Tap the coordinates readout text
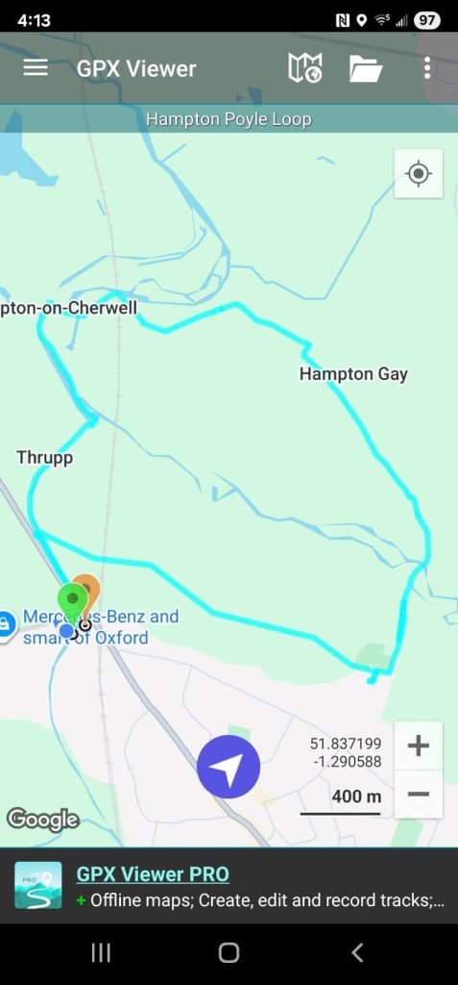The height and width of the screenshot is (985, 458). 346,752
